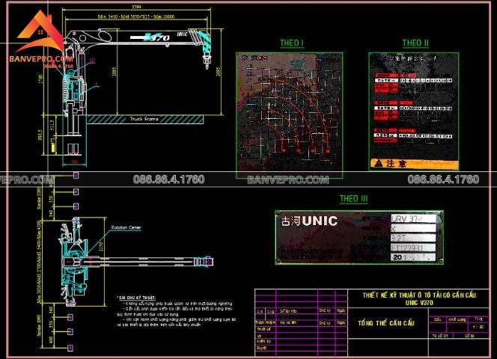
Task: Click the '1750' vertical dimension beside the crane column
Action: point(40,78)
